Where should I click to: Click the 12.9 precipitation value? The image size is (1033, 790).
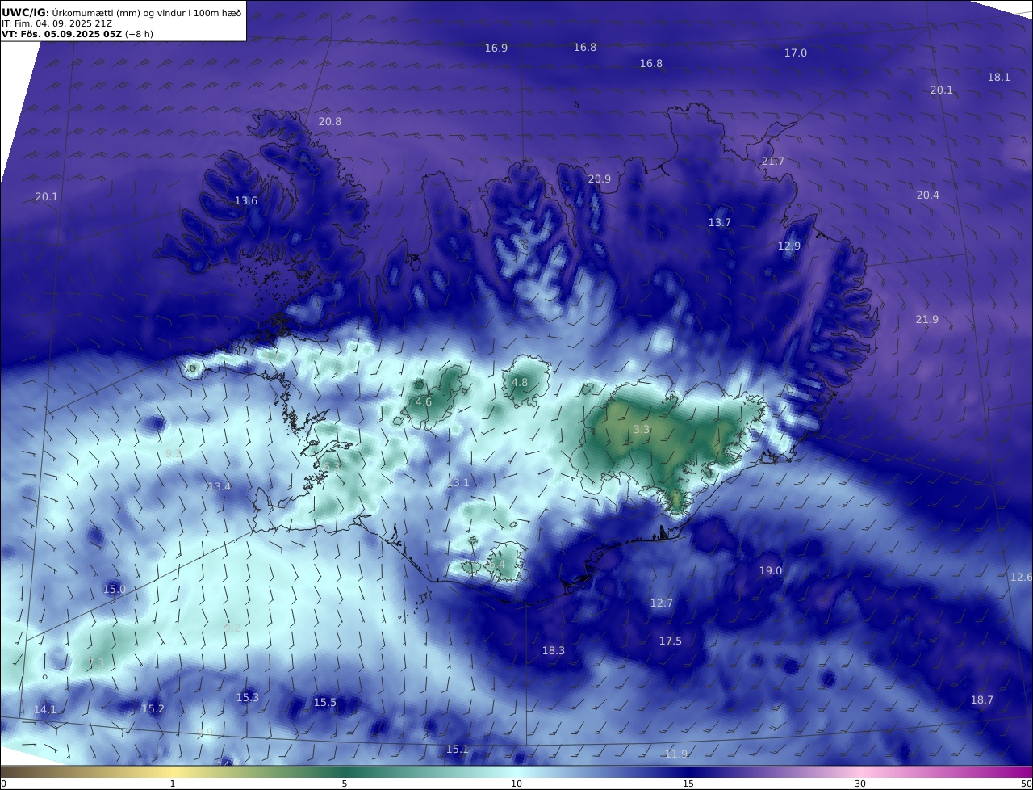pos(789,246)
